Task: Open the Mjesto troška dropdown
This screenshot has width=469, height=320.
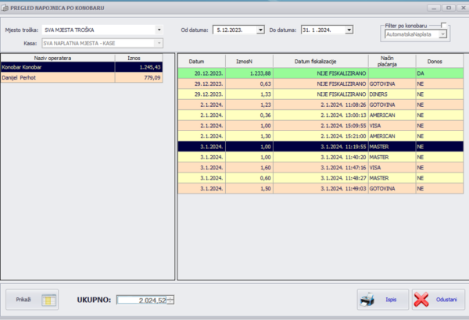Action: click(x=159, y=30)
